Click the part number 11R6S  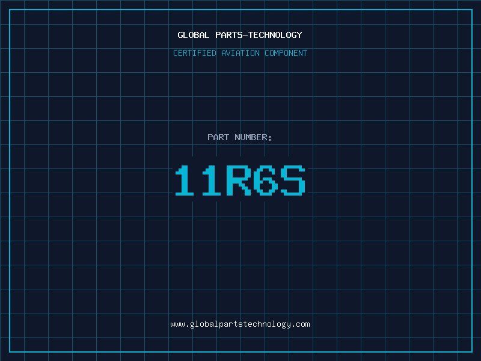pyautogui.click(x=240, y=180)
